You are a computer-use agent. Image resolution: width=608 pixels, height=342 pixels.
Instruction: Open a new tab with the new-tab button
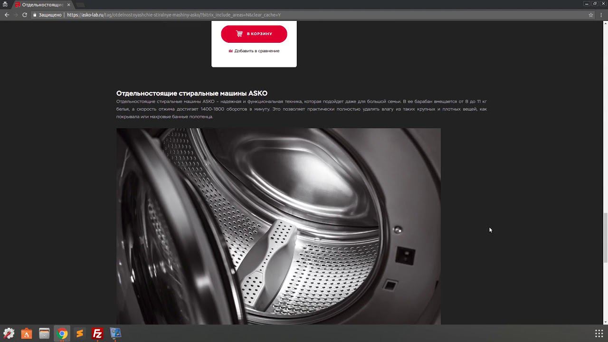pos(80,5)
